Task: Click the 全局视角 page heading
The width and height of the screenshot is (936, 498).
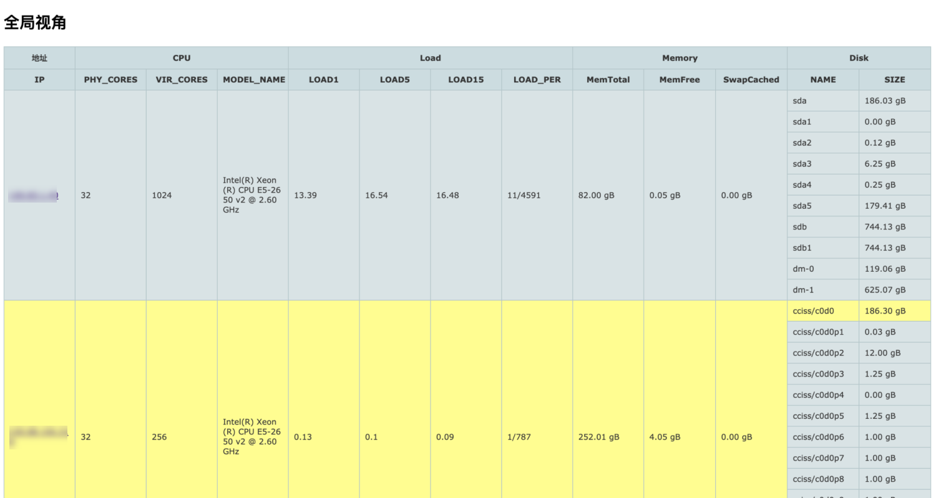Action: coord(35,23)
